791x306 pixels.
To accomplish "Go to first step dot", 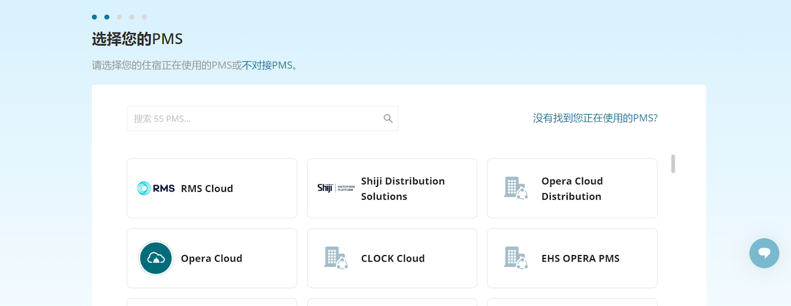I will tap(94, 17).
